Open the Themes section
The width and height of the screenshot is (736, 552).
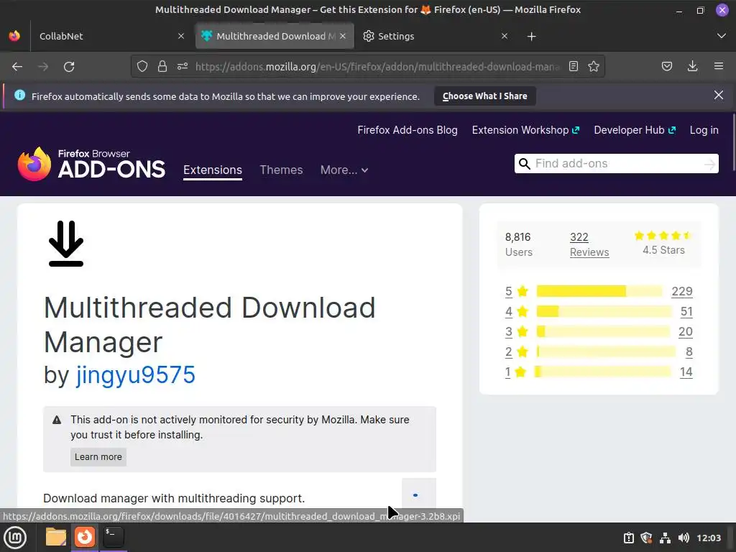click(x=281, y=170)
